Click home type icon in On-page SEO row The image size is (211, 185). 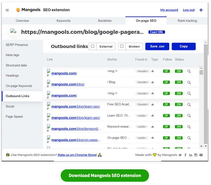[152, 138]
